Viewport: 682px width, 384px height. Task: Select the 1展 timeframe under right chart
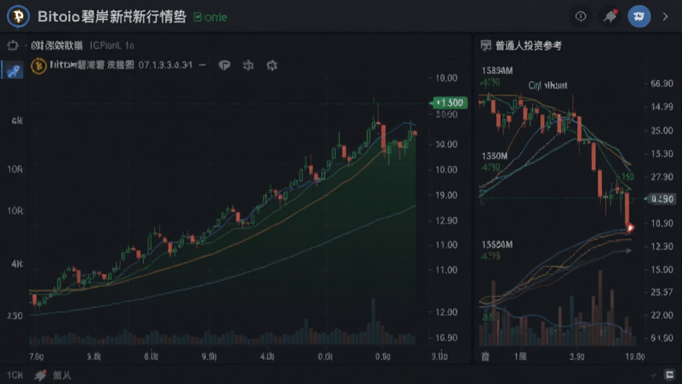pyautogui.click(x=520, y=357)
